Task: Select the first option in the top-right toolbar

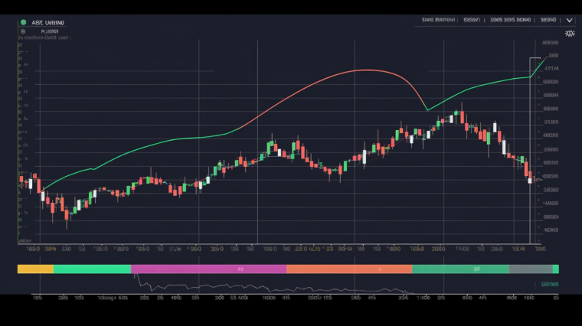Action: point(437,21)
